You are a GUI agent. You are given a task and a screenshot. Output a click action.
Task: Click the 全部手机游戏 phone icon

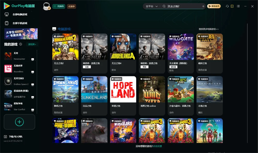point(7,23)
